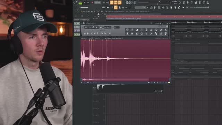Click the stamp icon in second toolbar row
Image resolution: width=222 pixels, height=125 pixels.
(x=120, y=8)
